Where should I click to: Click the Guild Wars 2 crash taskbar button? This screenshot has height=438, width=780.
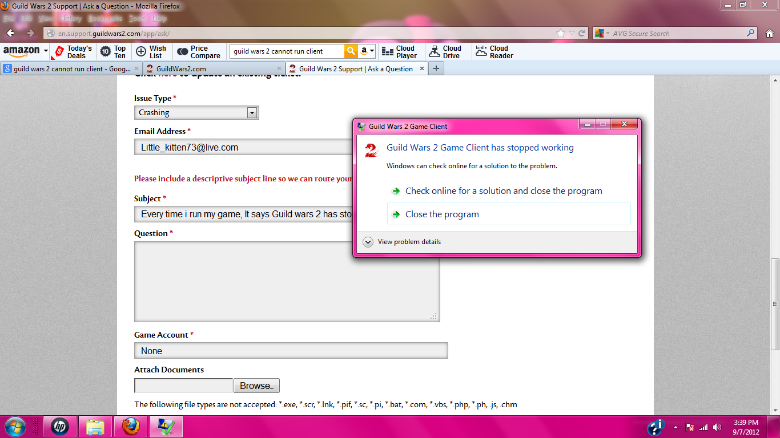167,427
